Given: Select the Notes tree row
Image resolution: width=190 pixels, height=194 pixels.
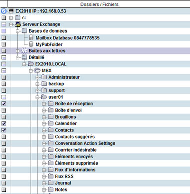Looking at the screenshot, I should [x=95, y=190].
